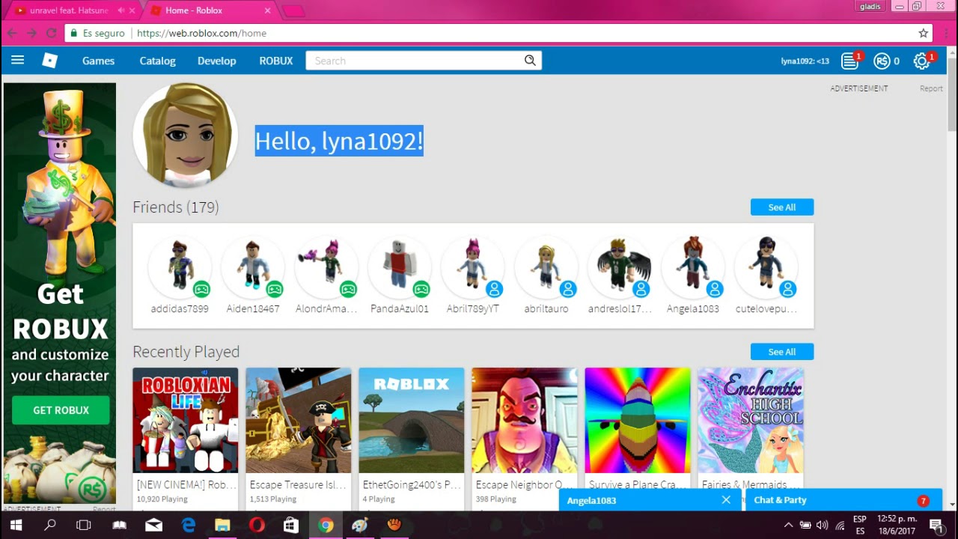Click the Roblox logo icon

pyautogui.click(x=49, y=61)
